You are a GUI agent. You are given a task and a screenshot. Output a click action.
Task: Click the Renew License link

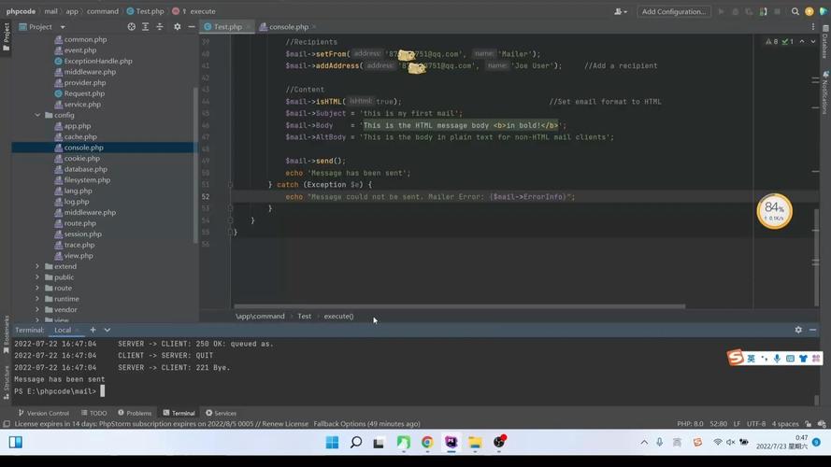284,424
